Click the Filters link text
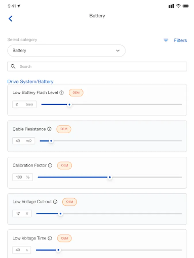Image resolution: width=194 pixels, height=258 pixels. click(180, 40)
